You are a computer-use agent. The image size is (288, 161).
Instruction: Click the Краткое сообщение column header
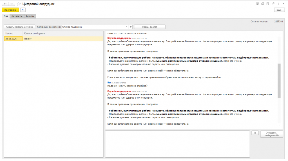point(63,33)
